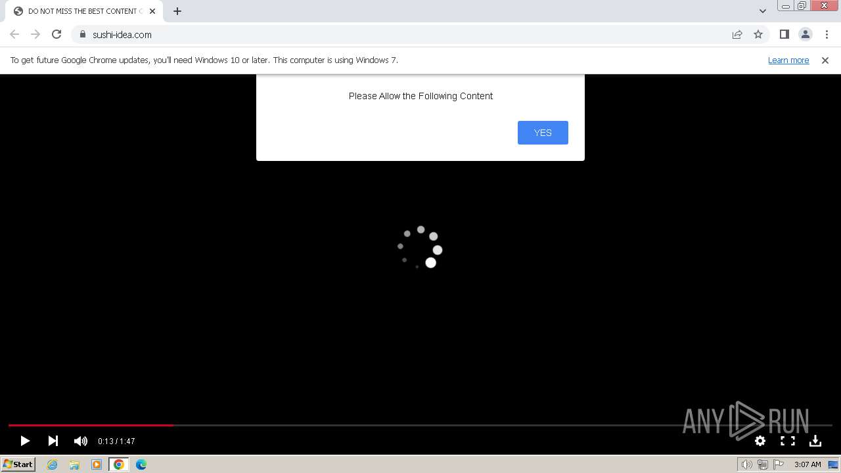Bookmark this page with the star
841x473 pixels.
click(758, 34)
